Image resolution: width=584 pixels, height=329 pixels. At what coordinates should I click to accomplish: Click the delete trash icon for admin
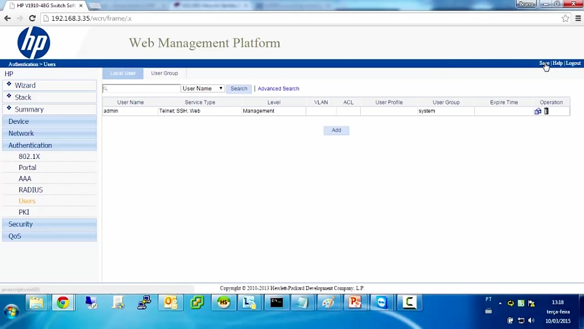click(x=546, y=111)
